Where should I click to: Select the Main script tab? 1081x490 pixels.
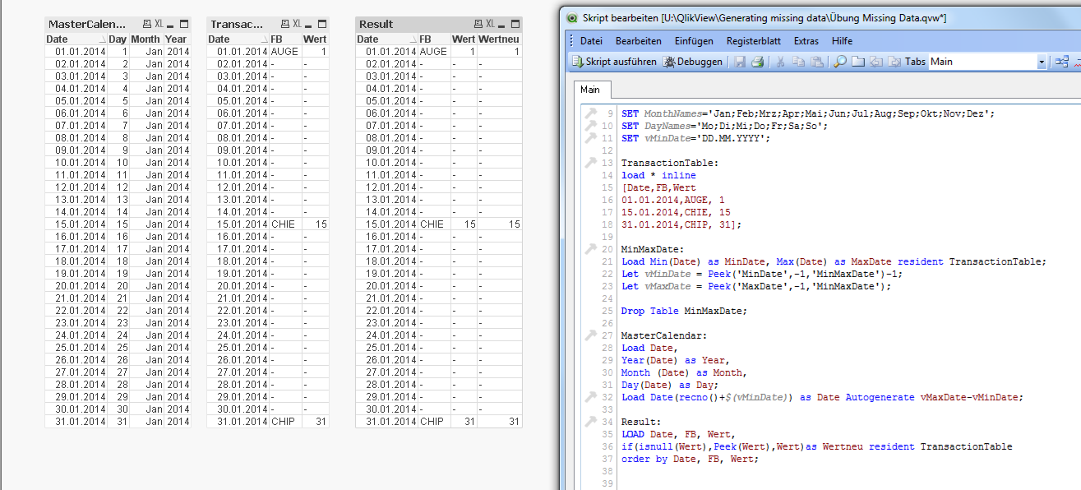(x=590, y=90)
